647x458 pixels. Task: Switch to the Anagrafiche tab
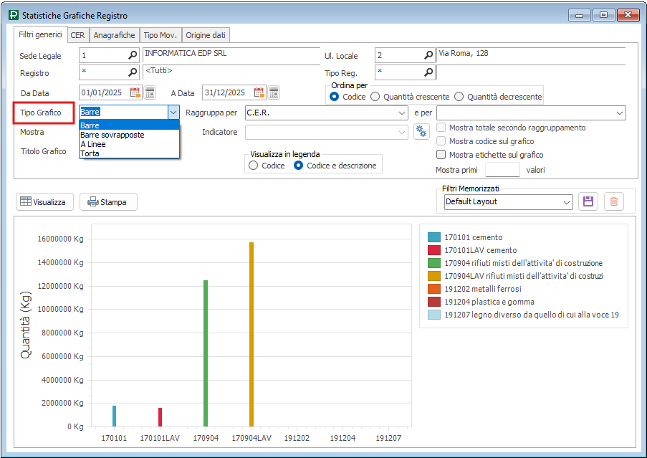(x=114, y=35)
